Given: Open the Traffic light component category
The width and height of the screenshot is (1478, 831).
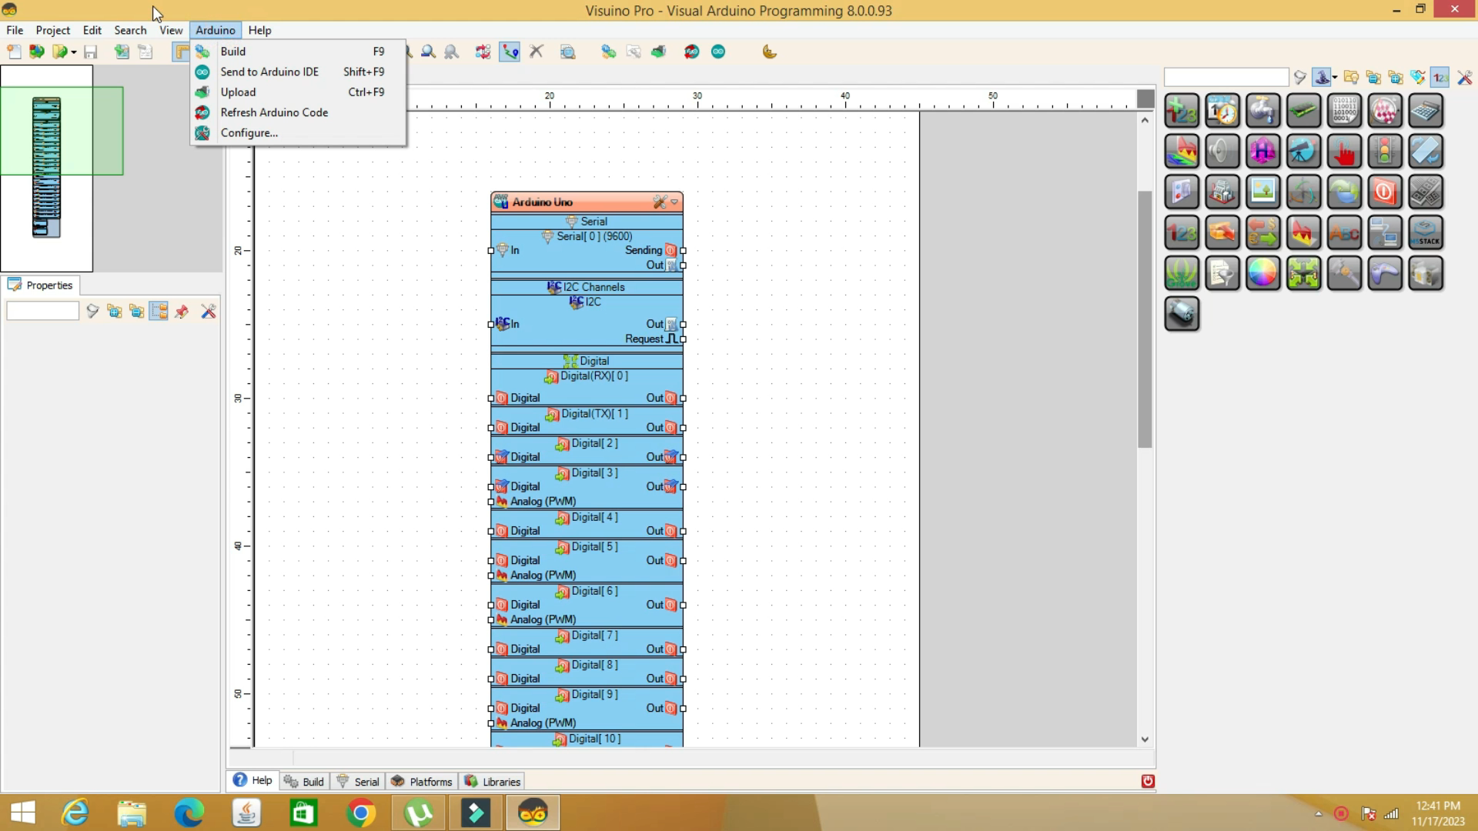Looking at the screenshot, I should point(1384,152).
